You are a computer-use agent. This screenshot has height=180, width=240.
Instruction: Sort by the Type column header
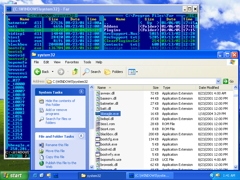pos(178,88)
